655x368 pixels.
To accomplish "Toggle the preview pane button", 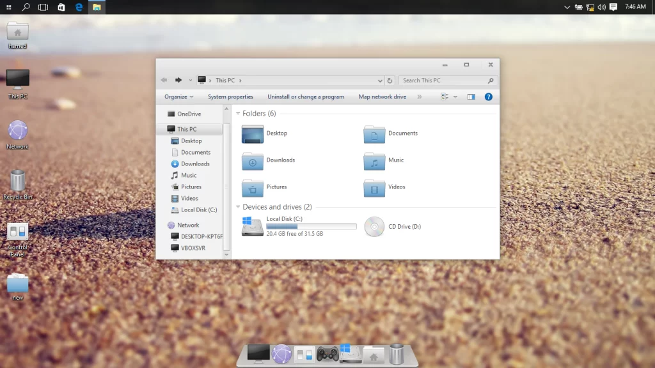I will click(x=471, y=97).
